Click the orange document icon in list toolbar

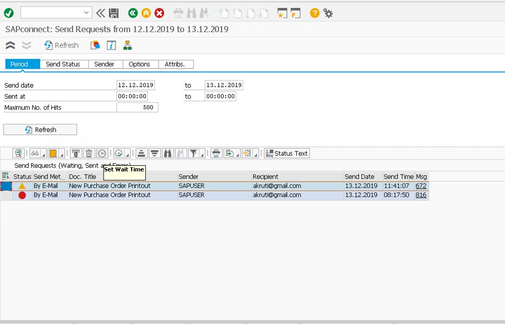tap(53, 154)
